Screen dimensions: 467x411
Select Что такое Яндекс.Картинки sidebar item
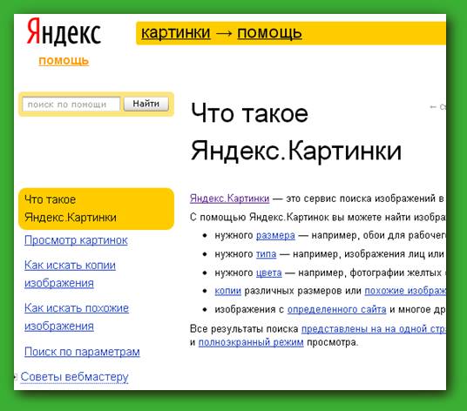click(96, 209)
